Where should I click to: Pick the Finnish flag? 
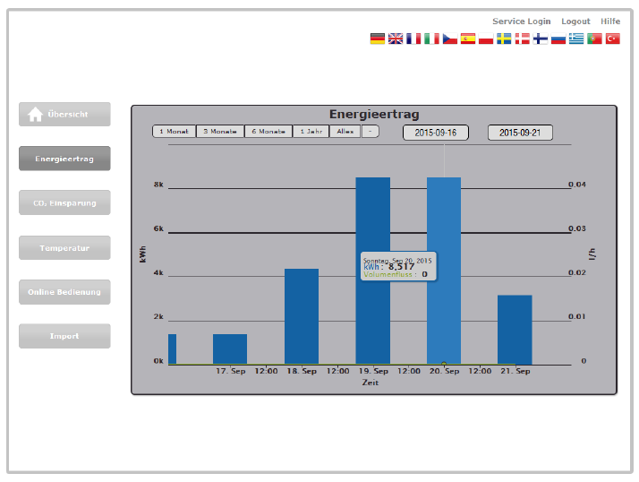point(541,39)
